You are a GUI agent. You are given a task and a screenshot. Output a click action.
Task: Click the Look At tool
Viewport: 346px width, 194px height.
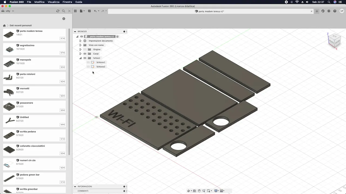coord(194,191)
